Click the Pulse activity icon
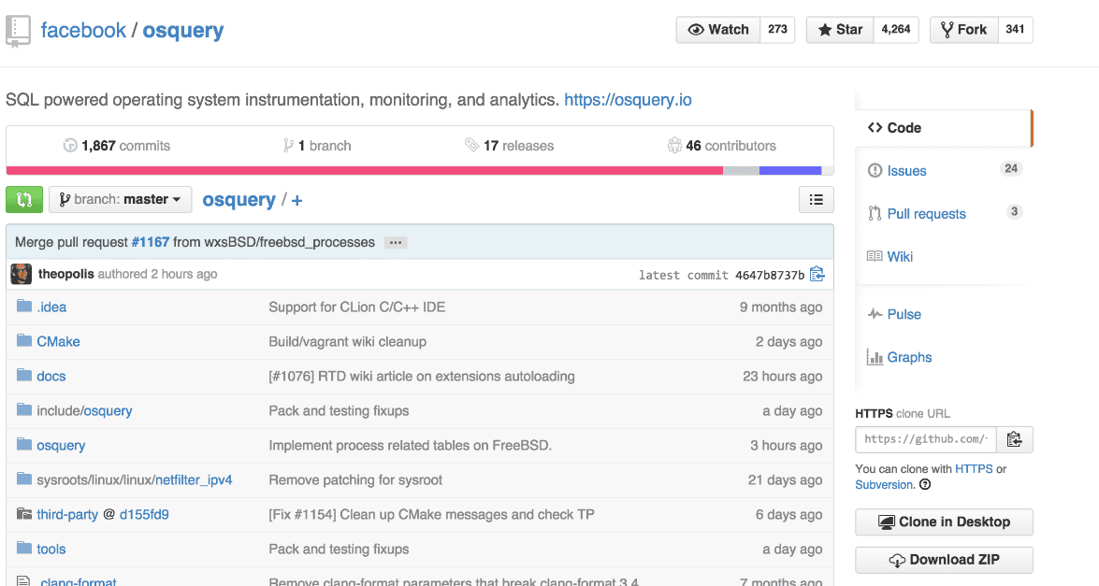This screenshot has width=1099, height=586. pyautogui.click(x=875, y=314)
